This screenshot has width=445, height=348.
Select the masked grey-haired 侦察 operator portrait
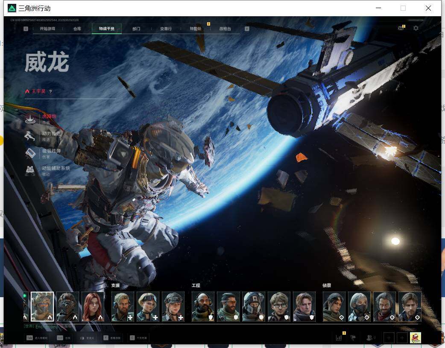(x=359, y=307)
